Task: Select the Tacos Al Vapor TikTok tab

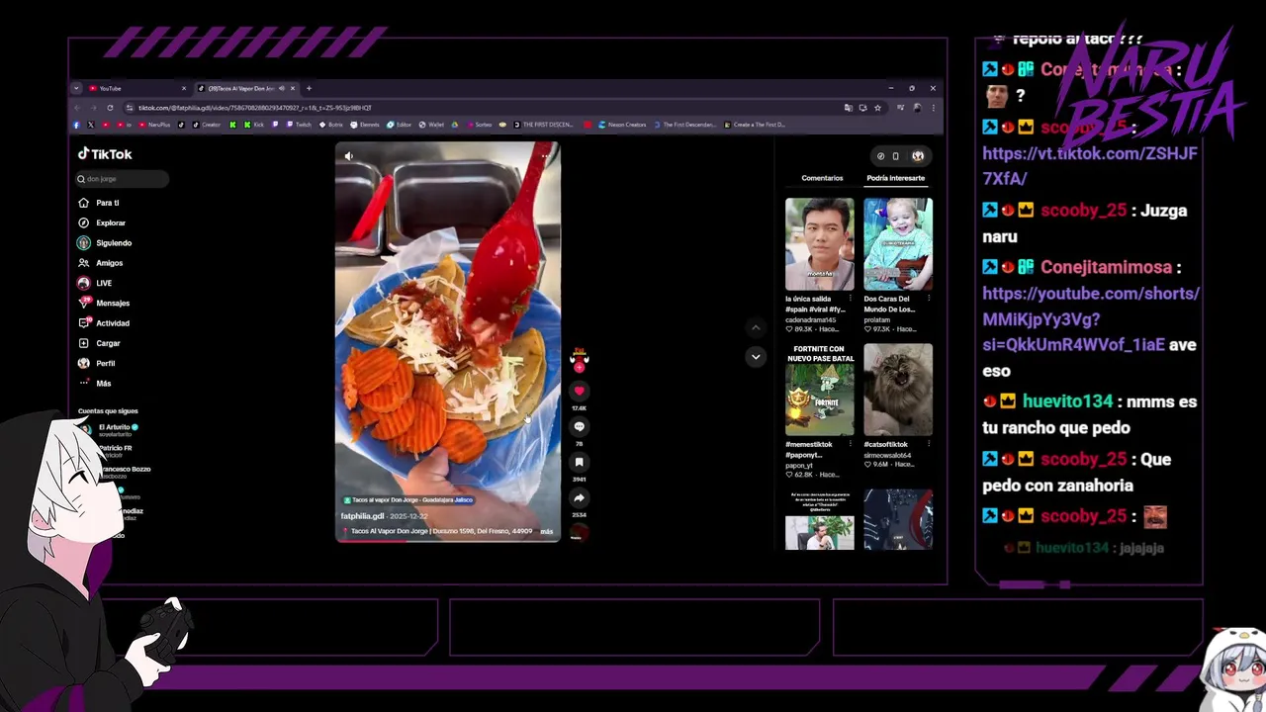Action: pos(246,88)
